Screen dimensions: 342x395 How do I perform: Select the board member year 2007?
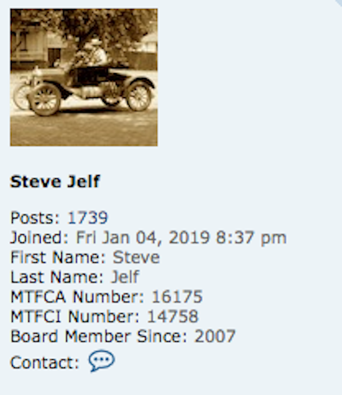[215, 336]
